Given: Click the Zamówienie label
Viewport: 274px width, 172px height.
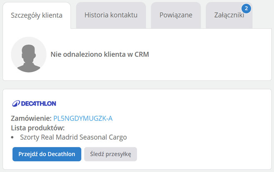Looking at the screenshot, I should [x=31, y=119].
